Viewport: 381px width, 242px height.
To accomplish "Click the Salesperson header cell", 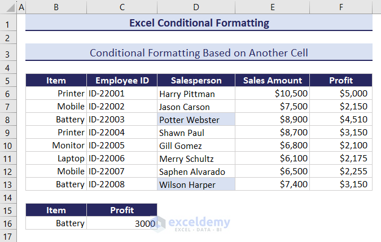I will [x=196, y=80].
